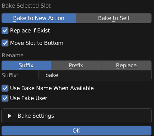Uncheck the Replace if Exist checkbox

[x=5, y=31]
